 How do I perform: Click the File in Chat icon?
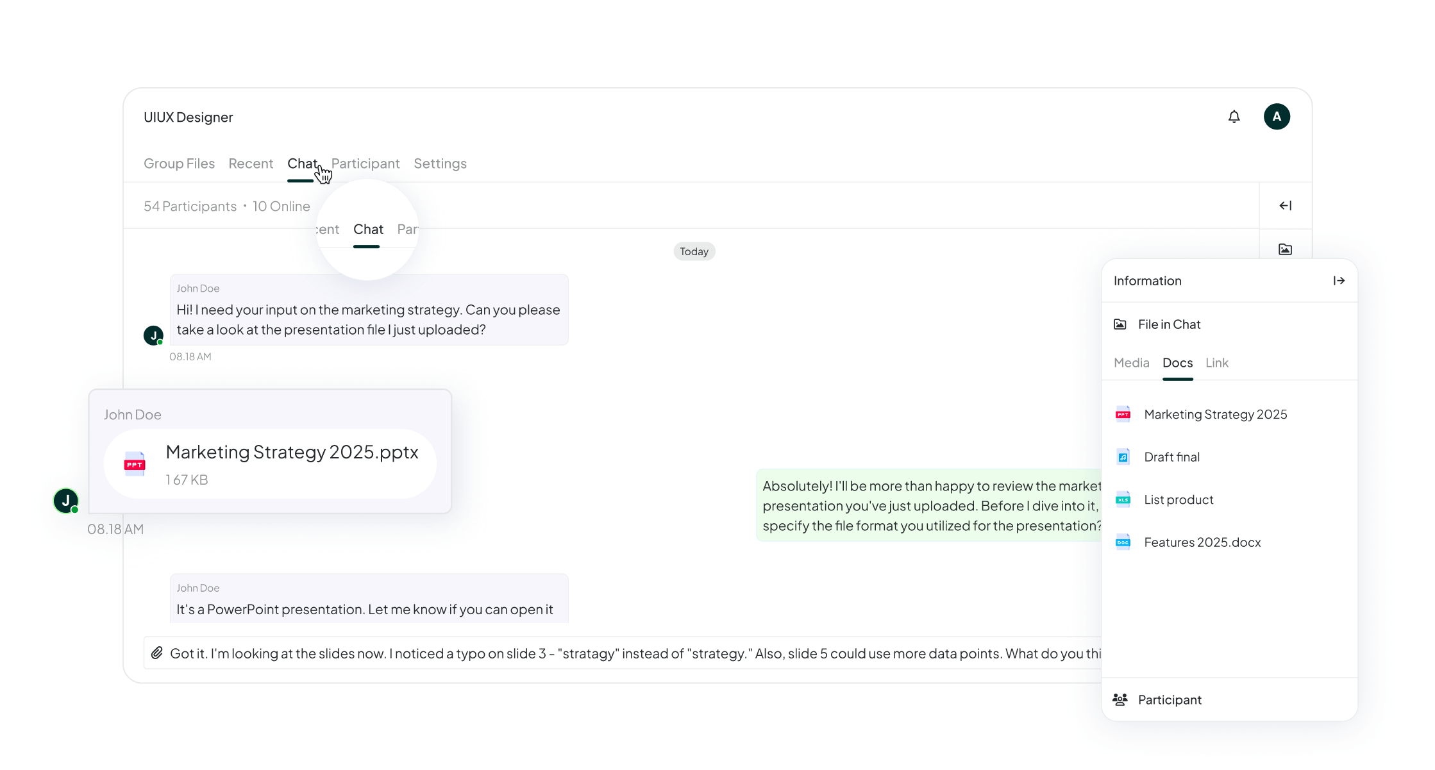(x=1121, y=324)
